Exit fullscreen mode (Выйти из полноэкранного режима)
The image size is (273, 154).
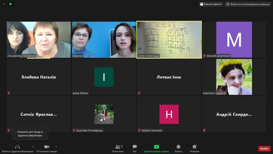click(248, 4)
